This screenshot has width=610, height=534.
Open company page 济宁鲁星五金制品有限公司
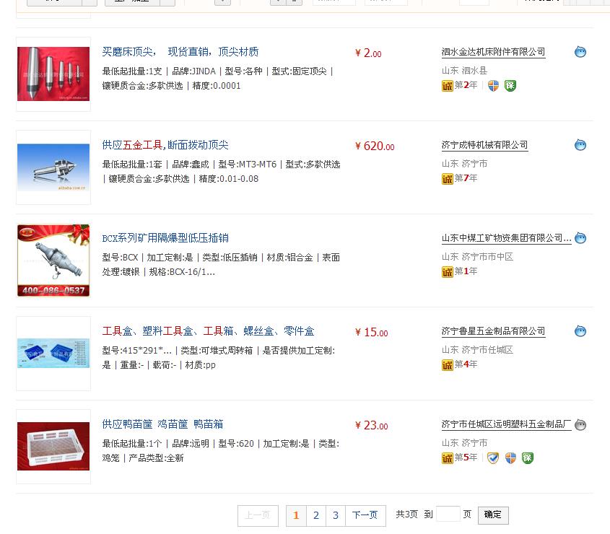493,331
